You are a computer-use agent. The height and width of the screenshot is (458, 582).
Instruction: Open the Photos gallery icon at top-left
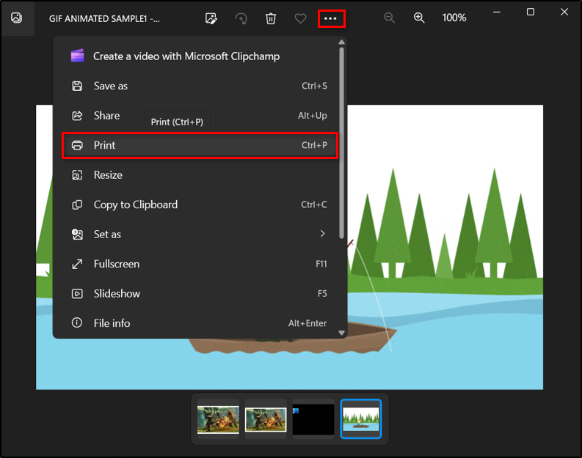click(16, 18)
